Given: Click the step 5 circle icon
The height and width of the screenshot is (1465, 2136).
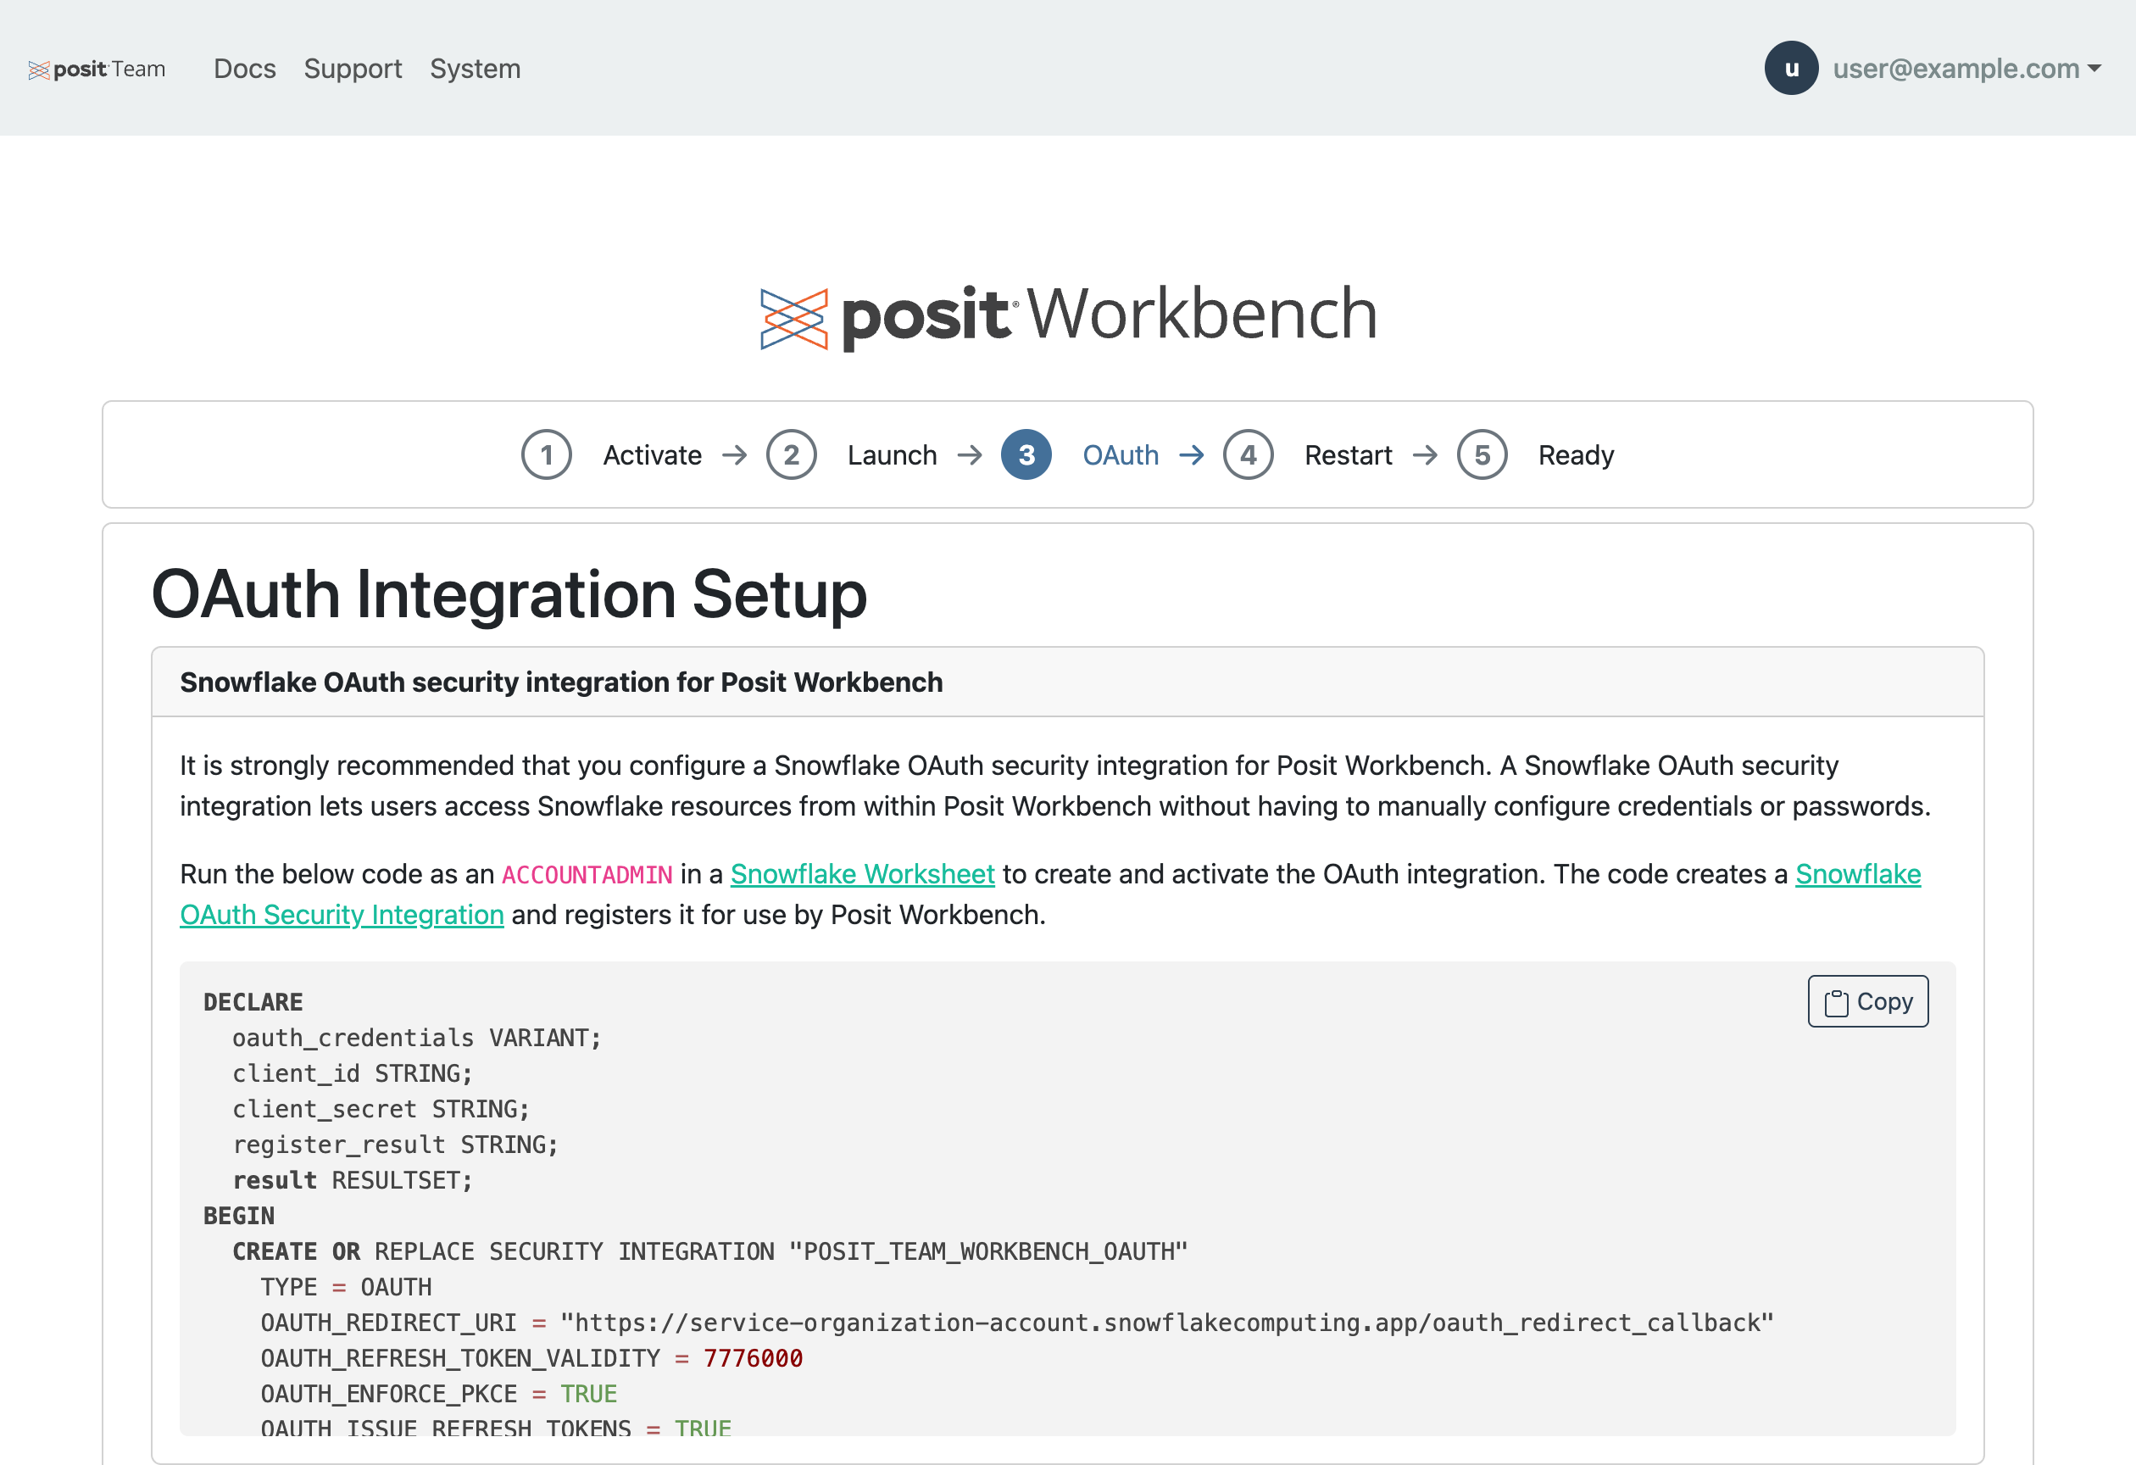Looking at the screenshot, I should pos(1482,455).
